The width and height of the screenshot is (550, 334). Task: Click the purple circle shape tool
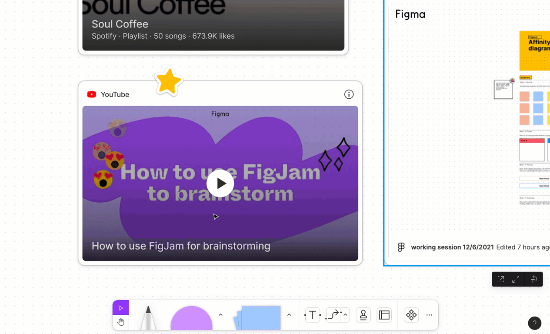(x=191, y=319)
